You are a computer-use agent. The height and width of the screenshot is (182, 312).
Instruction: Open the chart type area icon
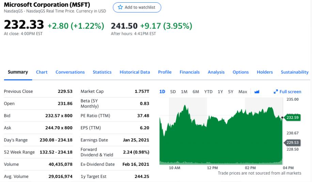[x=257, y=92]
